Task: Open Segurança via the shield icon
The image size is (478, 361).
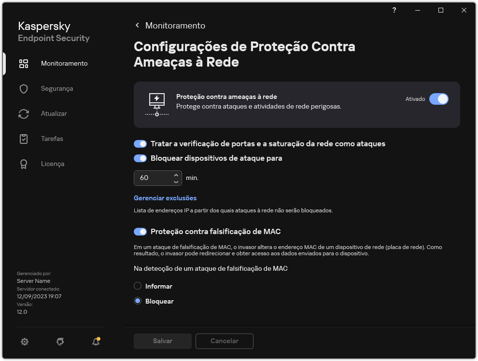Action: click(x=24, y=88)
